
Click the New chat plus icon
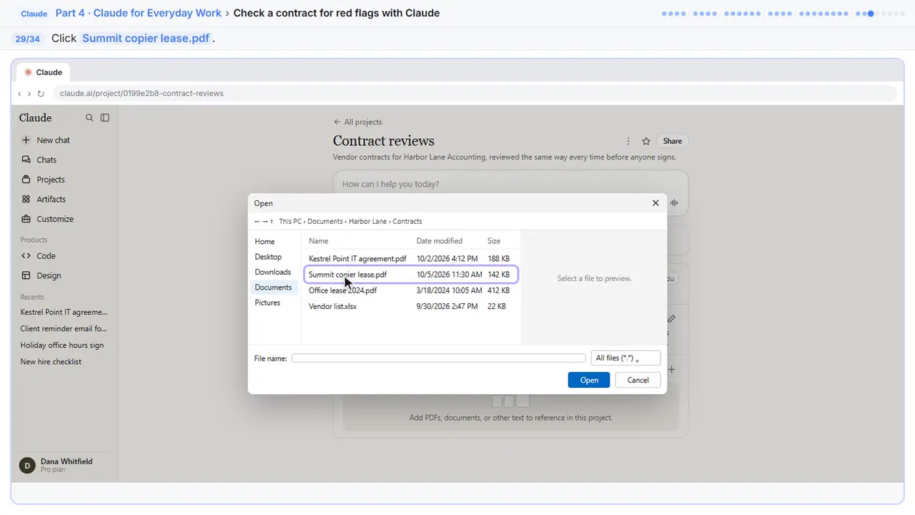coord(26,140)
